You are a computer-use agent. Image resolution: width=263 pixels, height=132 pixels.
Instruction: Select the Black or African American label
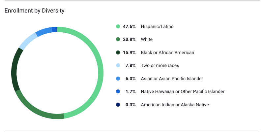167,52
